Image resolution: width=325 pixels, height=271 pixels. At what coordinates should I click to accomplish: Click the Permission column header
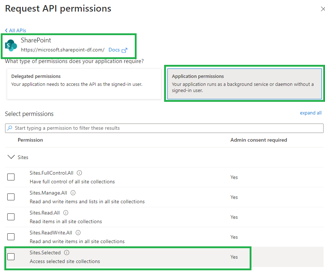30,140
